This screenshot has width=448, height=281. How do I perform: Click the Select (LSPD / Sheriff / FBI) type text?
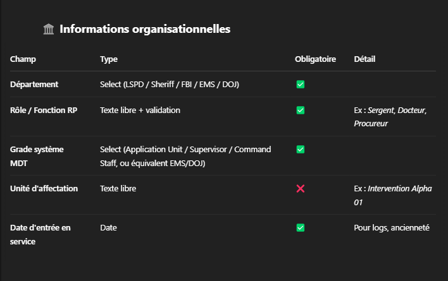pos(169,84)
